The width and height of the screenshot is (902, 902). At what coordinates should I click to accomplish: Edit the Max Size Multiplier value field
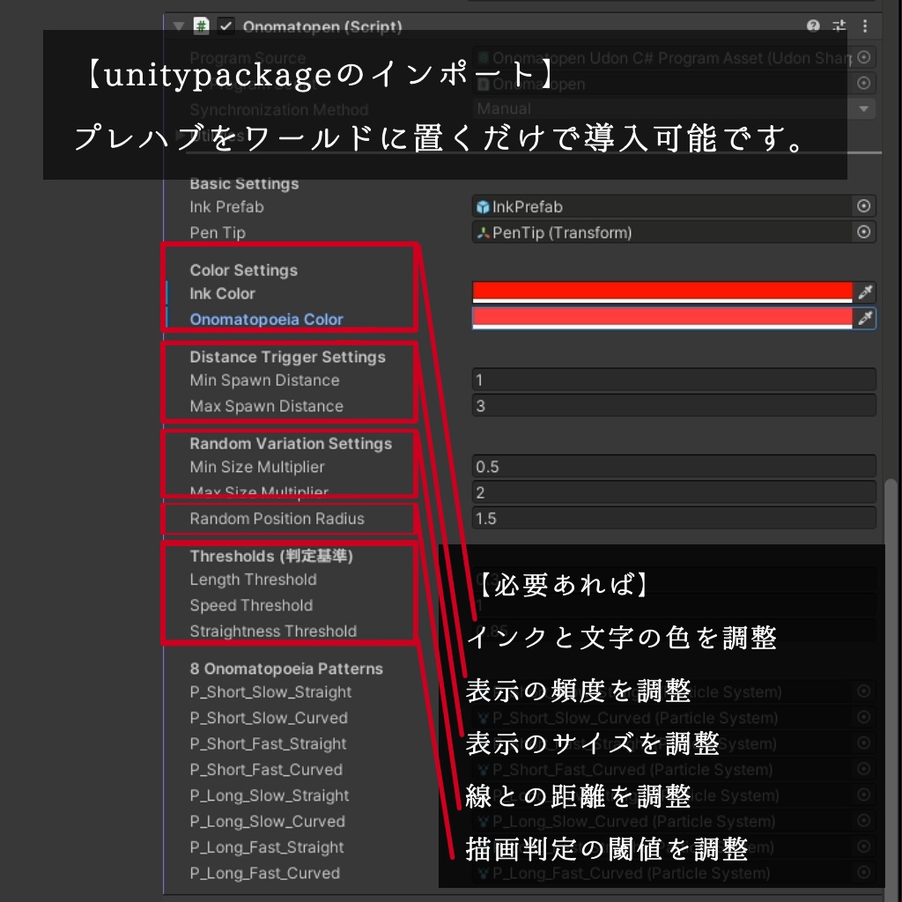(673, 492)
